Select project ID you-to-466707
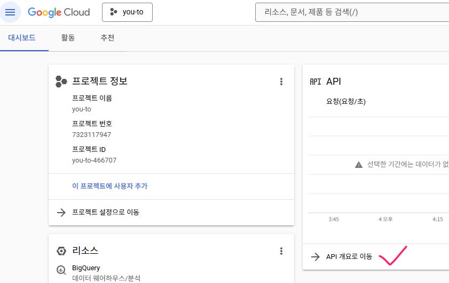449x283 pixels. coord(94,160)
